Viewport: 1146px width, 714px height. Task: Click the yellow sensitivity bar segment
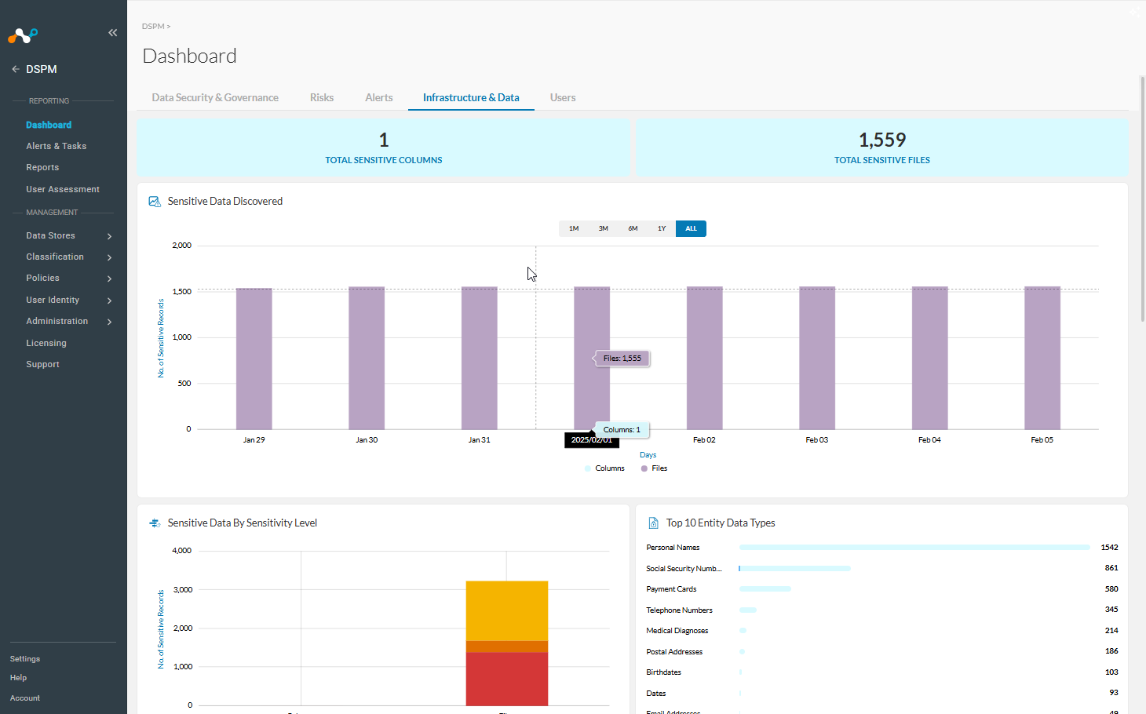pyautogui.click(x=507, y=611)
